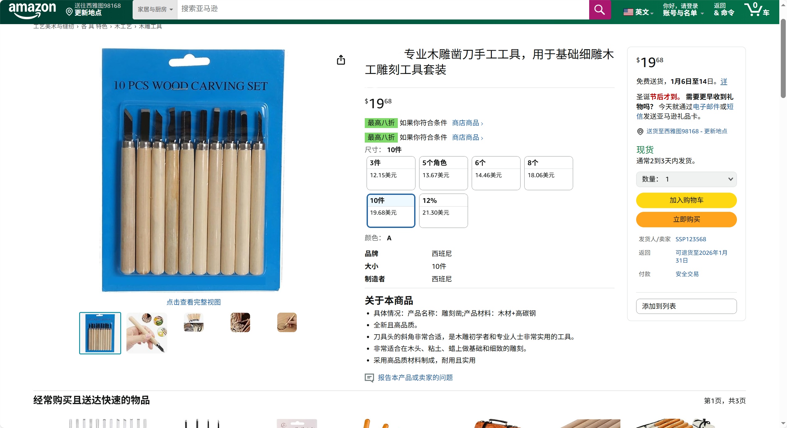Open the 木雕工具 breadcrumb link
Viewport: 787px width, 428px height.
[150, 26]
